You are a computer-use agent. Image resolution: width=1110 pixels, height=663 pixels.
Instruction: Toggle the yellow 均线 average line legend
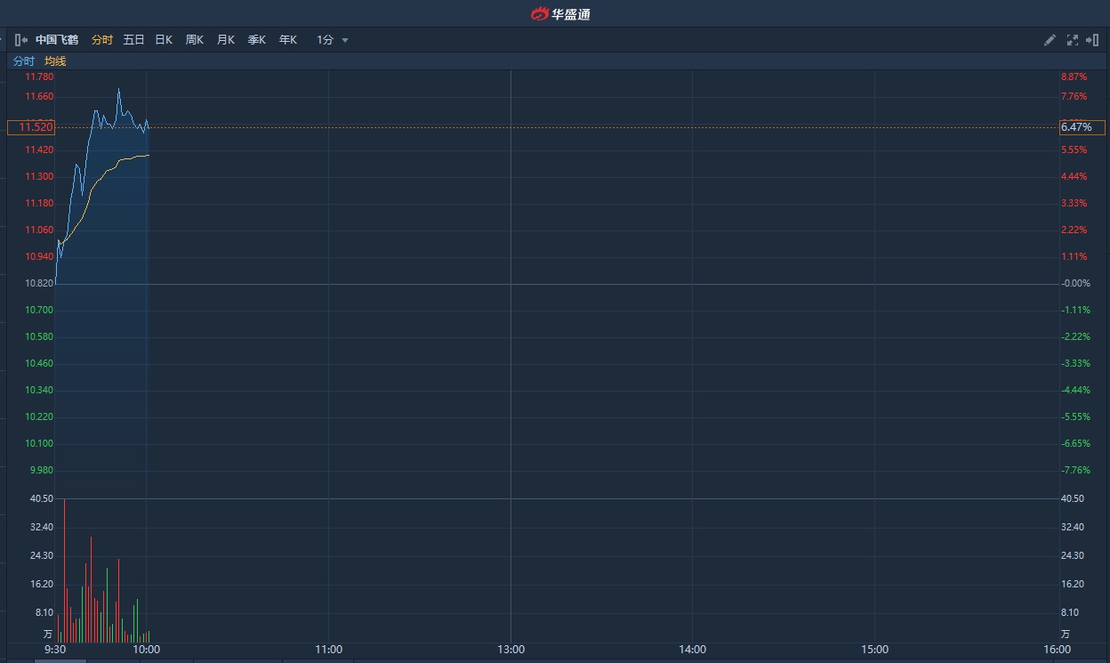(x=55, y=61)
